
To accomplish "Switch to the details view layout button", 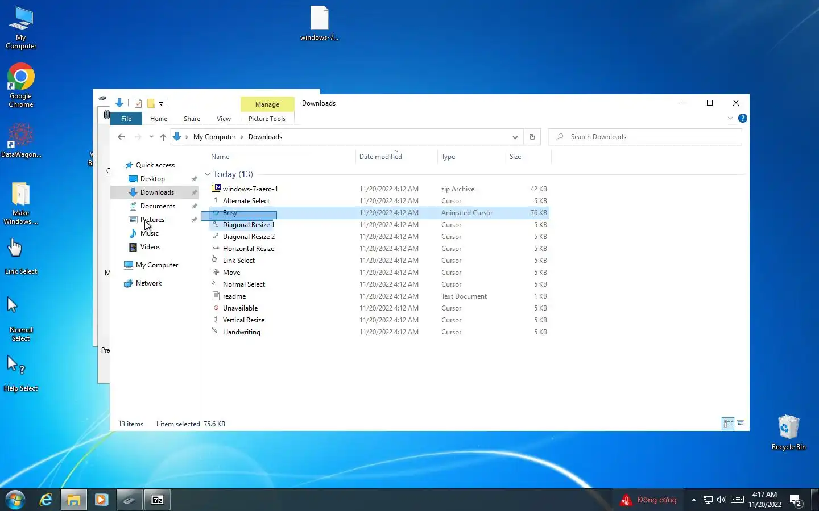I will click(728, 424).
